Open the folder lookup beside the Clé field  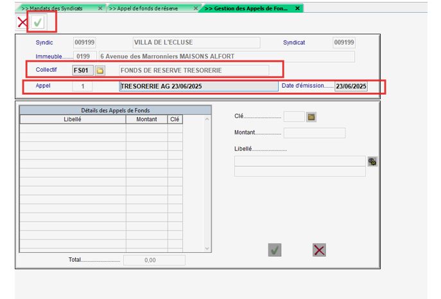[x=311, y=117]
